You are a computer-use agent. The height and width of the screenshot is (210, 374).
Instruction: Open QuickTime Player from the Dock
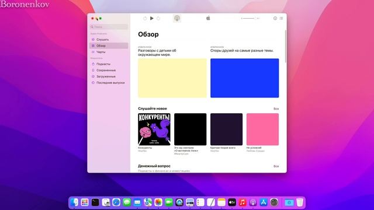[179, 202]
